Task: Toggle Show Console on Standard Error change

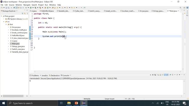Action: click(x=167, y=75)
